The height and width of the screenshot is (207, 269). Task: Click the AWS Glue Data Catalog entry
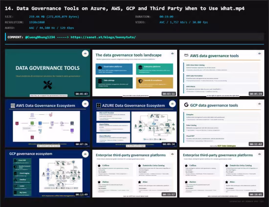pyautogui.click(x=221, y=67)
